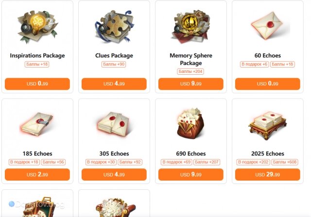This screenshot has width=311, height=217.
Task: Click the 'В подарок +202' bonus tag
Action: point(253,162)
